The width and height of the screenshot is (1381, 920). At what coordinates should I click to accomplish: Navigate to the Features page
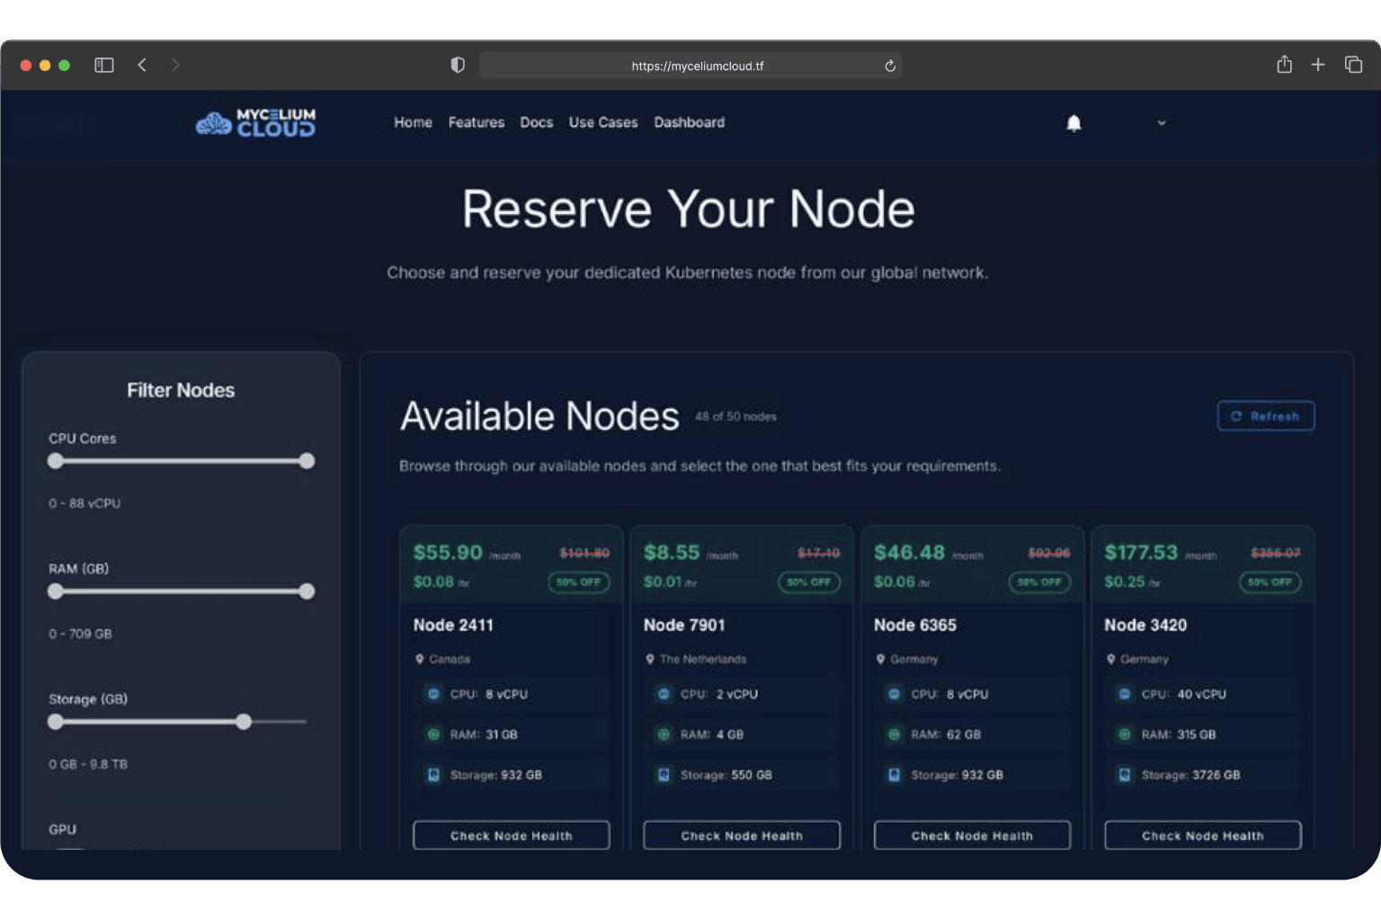(476, 122)
